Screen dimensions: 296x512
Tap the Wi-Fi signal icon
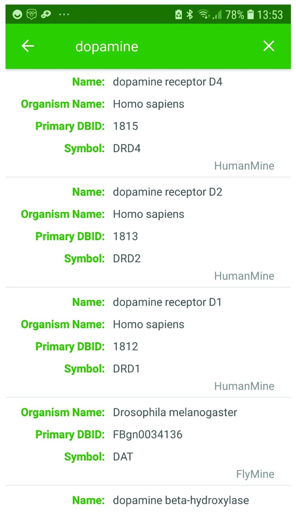[x=204, y=15]
